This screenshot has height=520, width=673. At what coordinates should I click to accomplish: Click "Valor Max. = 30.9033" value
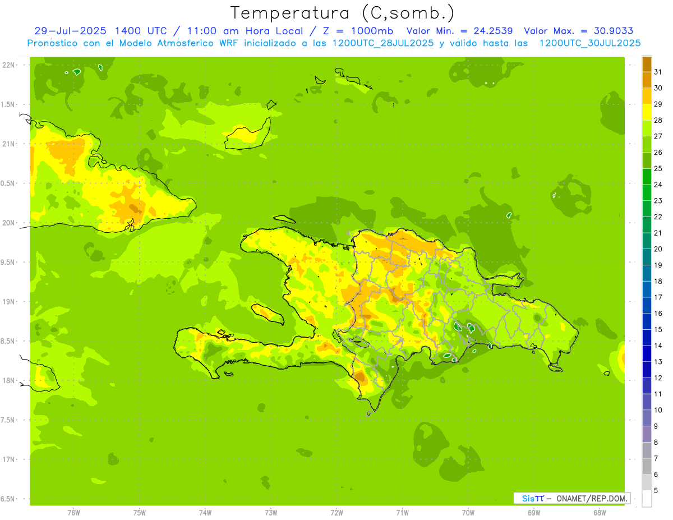click(579, 31)
